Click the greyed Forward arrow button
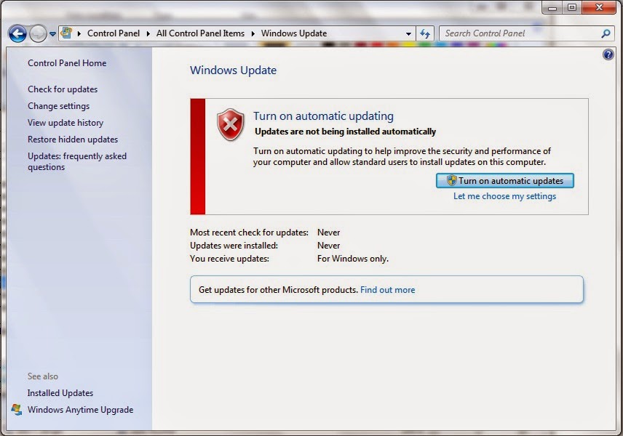Screen dimensions: 623x436 38,33
